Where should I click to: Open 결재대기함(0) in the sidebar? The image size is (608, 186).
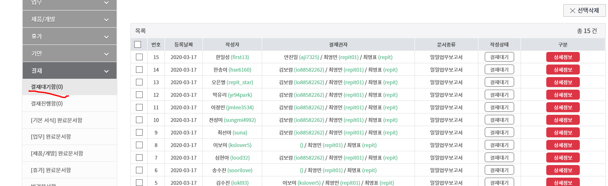tap(47, 87)
